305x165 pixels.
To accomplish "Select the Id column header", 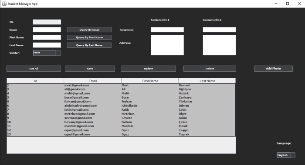I will [35, 81].
